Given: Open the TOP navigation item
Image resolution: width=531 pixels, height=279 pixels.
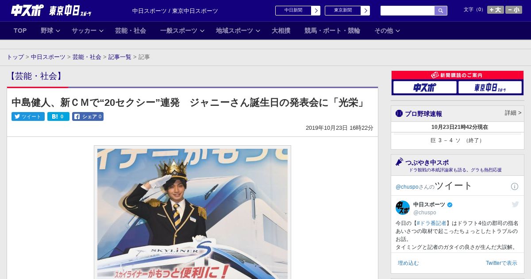Looking at the screenshot, I should click(20, 31).
